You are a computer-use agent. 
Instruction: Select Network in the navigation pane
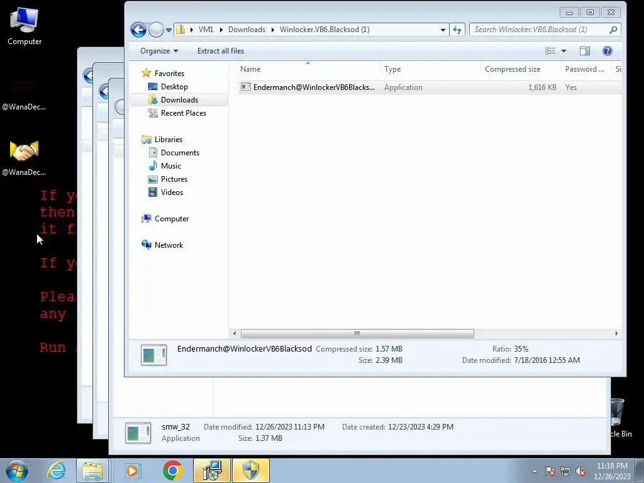pos(169,245)
